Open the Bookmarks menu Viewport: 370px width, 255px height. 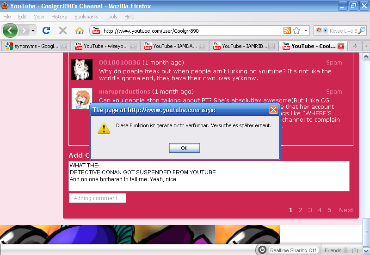pyautogui.click(x=86, y=17)
